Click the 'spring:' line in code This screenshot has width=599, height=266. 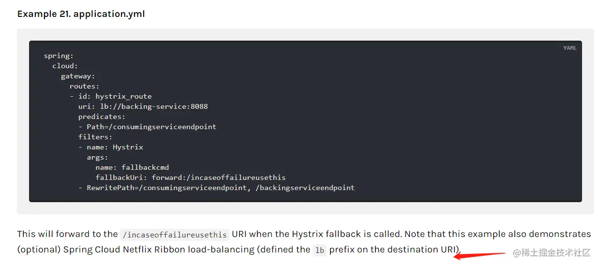[59, 56]
